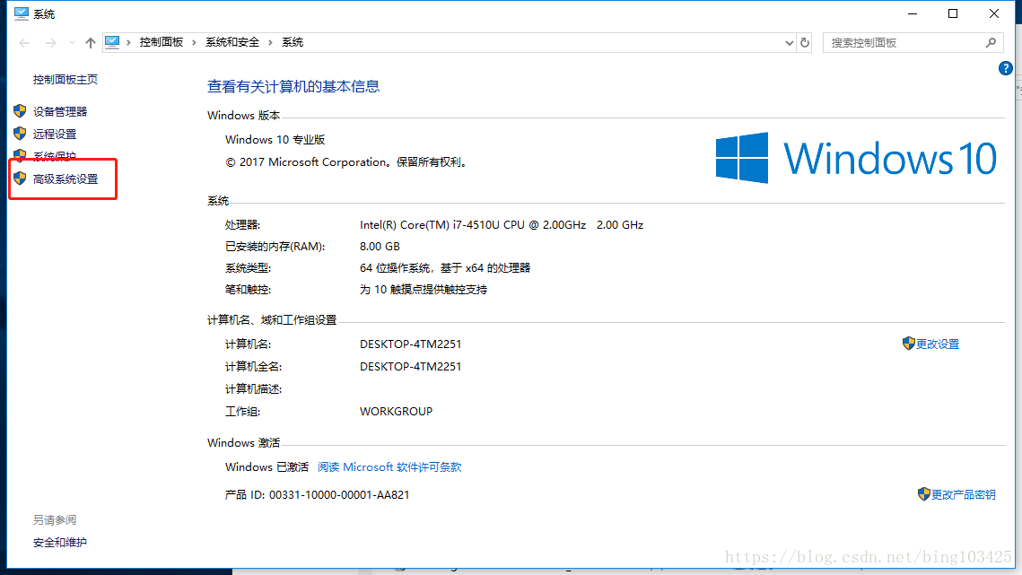Click the computer icon in the address bar
The width and height of the screenshot is (1022, 575).
pyautogui.click(x=112, y=42)
